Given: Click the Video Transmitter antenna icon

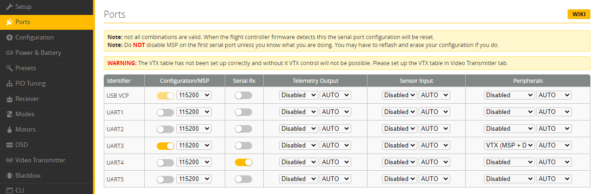Looking at the screenshot, I should pos(9,160).
